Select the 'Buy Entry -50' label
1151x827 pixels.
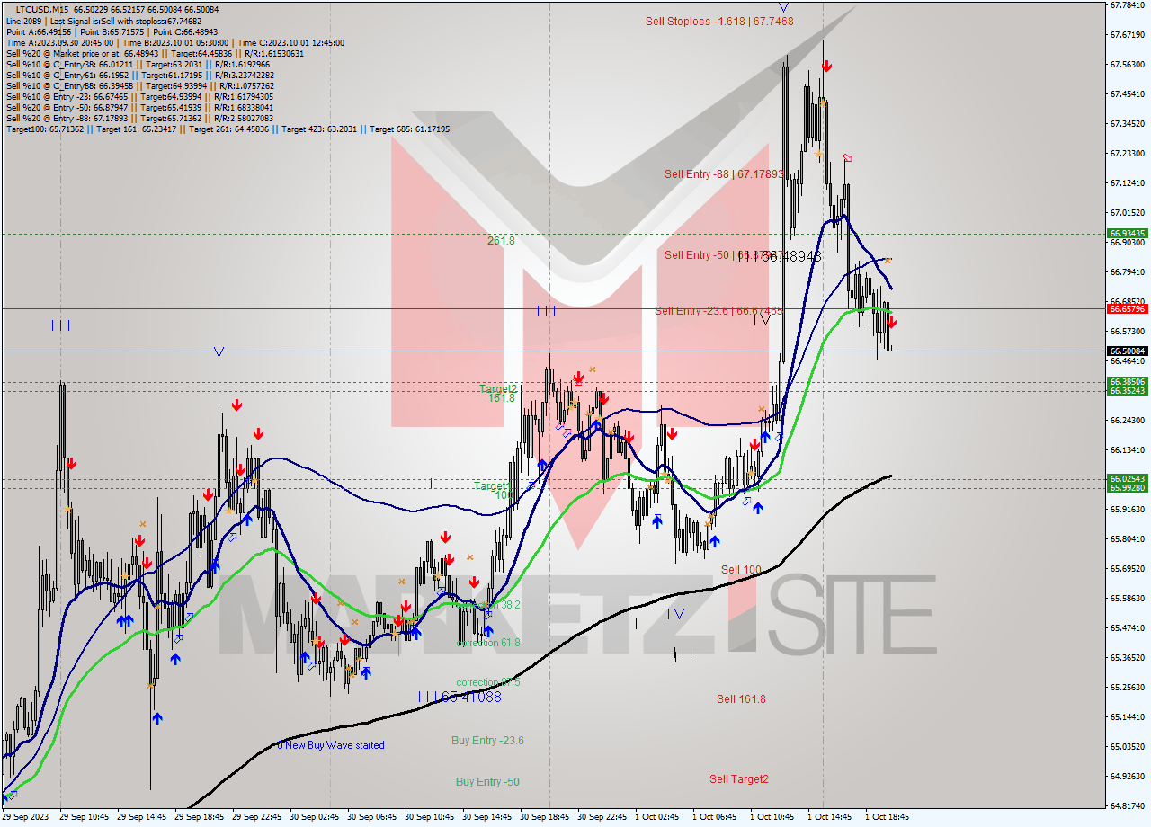point(487,782)
